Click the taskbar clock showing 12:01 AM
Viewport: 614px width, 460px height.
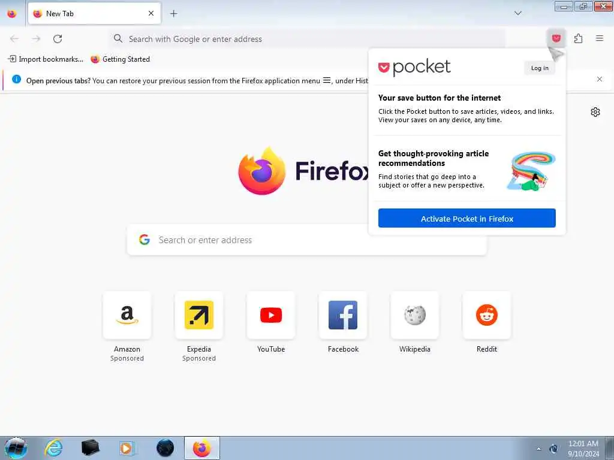pyautogui.click(x=583, y=449)
